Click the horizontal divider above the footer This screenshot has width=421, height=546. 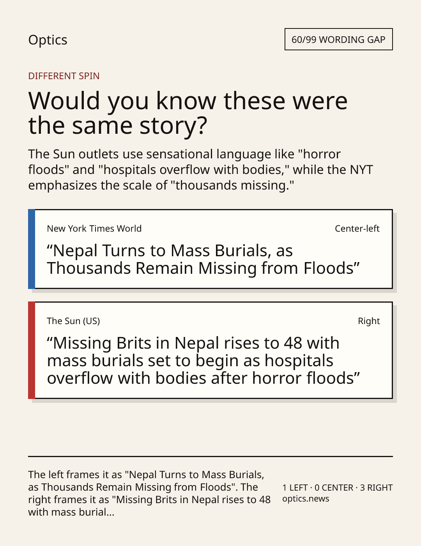pyautogui.click(x=210, y=456)
